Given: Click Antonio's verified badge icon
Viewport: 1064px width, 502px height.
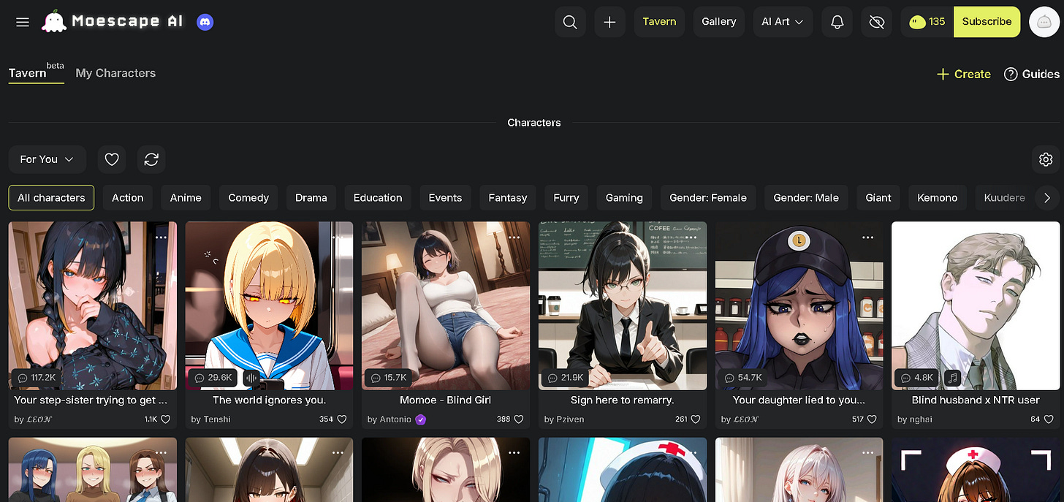Looking at the screenshot, I should (420, 419).
